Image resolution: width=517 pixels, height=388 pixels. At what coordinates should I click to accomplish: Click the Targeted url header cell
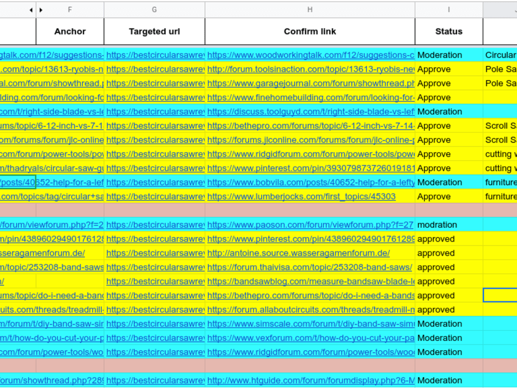coord(154,32)
